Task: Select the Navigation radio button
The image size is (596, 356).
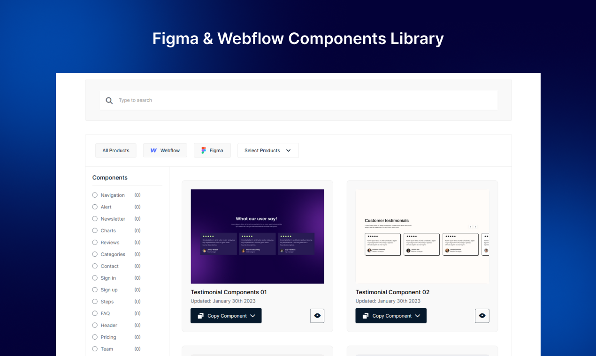Action: click(x=95, y=195)
